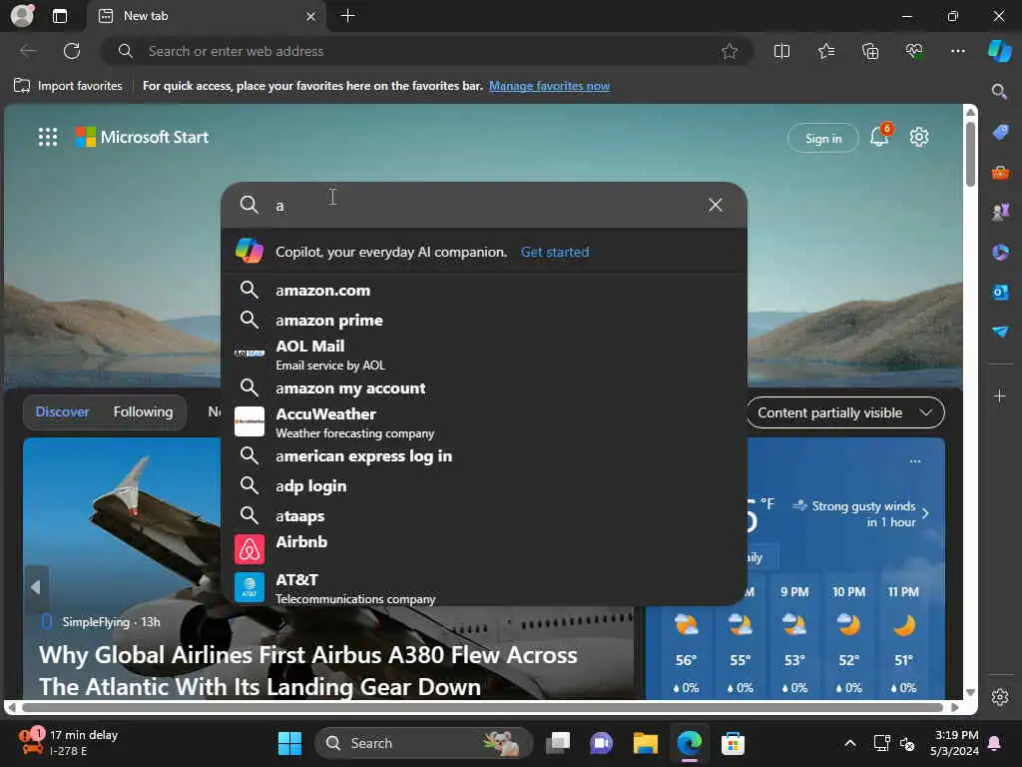Click Get started Copilot link
The width and height of the screenshot is (1022, 767).
555,252
